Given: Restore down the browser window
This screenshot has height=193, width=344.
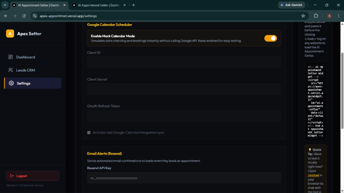Looking at the screenshot, I should pos(327,5).
